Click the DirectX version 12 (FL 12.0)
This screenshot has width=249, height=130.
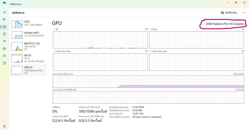point(138,113)
